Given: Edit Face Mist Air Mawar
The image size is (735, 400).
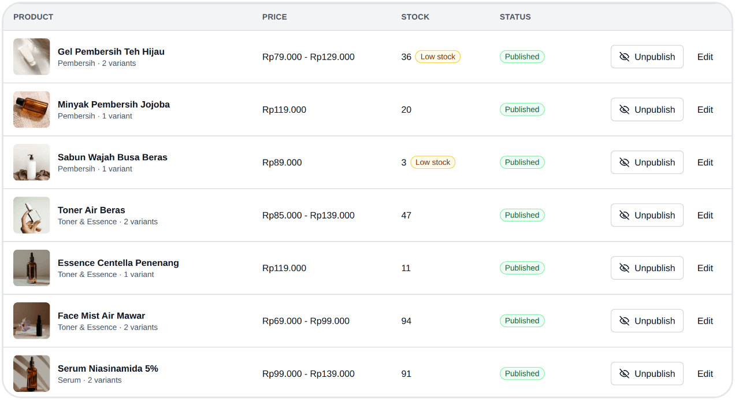Looking at the screenshot, I should 705,321.
